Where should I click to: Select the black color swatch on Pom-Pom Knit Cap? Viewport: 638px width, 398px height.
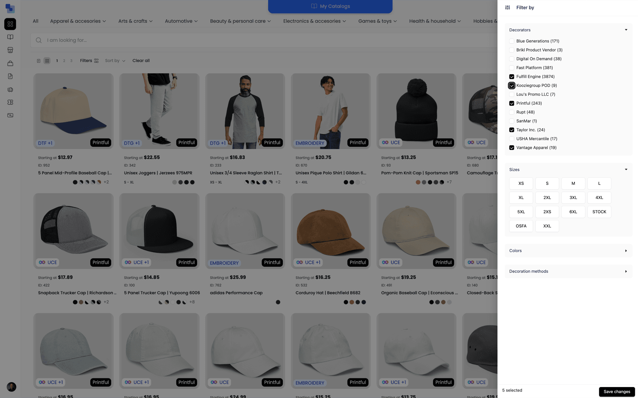tap(430, 182)
